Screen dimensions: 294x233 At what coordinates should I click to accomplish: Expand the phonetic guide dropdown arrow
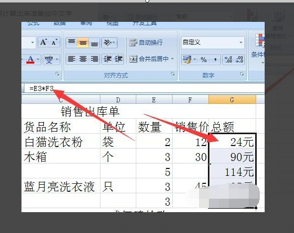[57, 60]
